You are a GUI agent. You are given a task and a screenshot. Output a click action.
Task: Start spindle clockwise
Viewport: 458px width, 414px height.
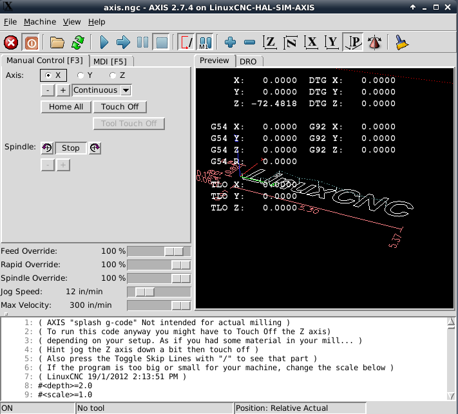tap(95, 147)
